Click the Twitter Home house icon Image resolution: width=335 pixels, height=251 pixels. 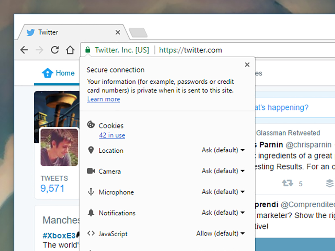(47, 73)
